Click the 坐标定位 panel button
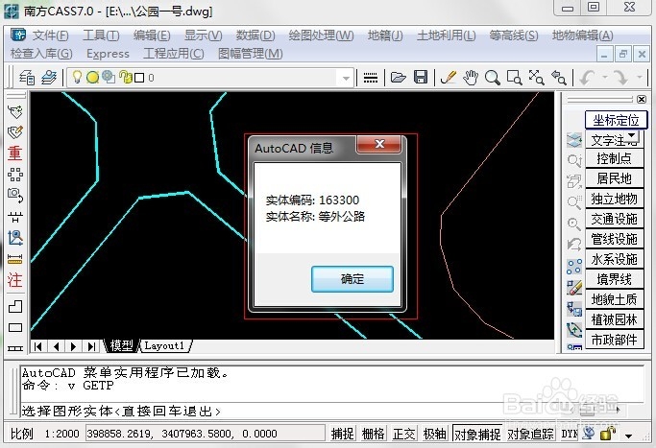The width and height of the screenshot is (656, 448). coord(616,120)
